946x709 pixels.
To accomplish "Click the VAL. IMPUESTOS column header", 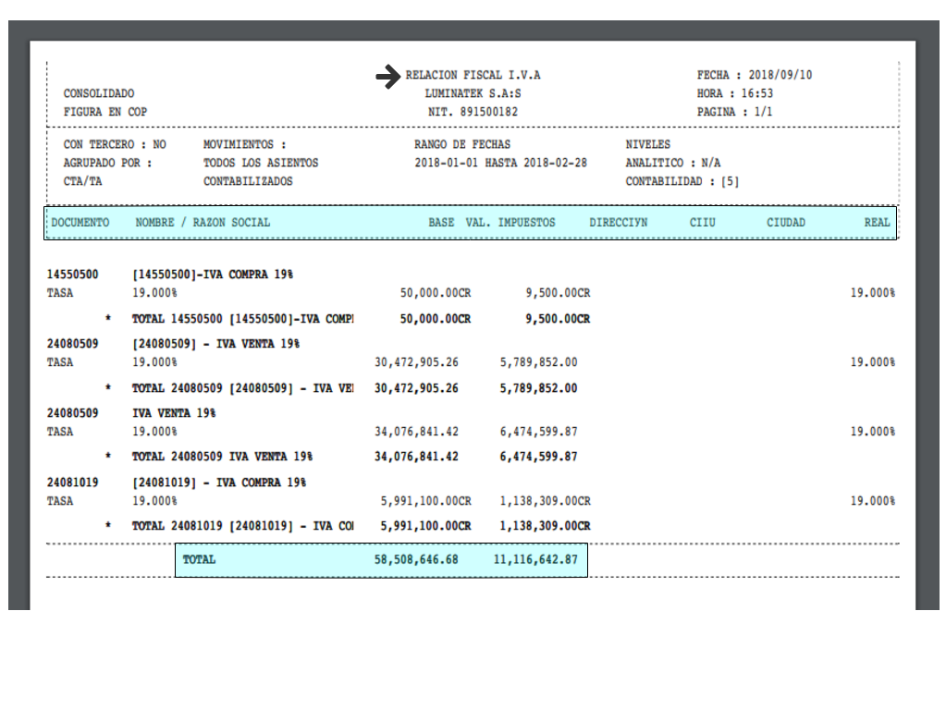I will click(510, 223).
